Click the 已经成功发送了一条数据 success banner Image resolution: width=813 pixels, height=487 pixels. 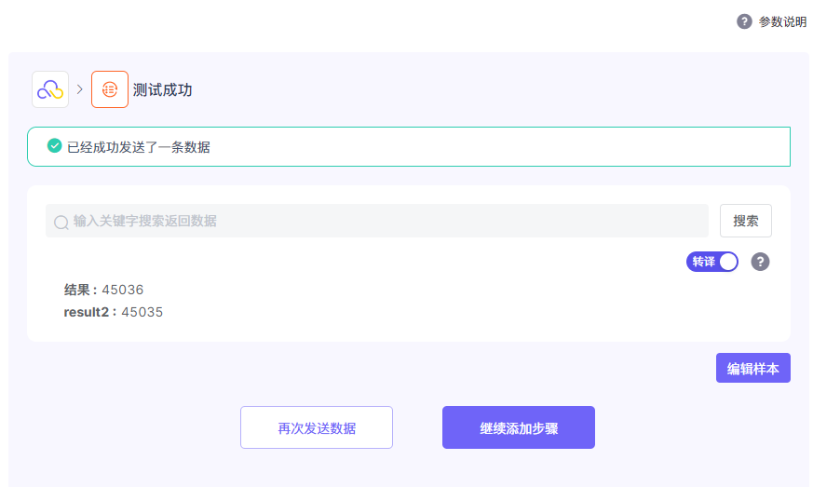coord(409,147)
